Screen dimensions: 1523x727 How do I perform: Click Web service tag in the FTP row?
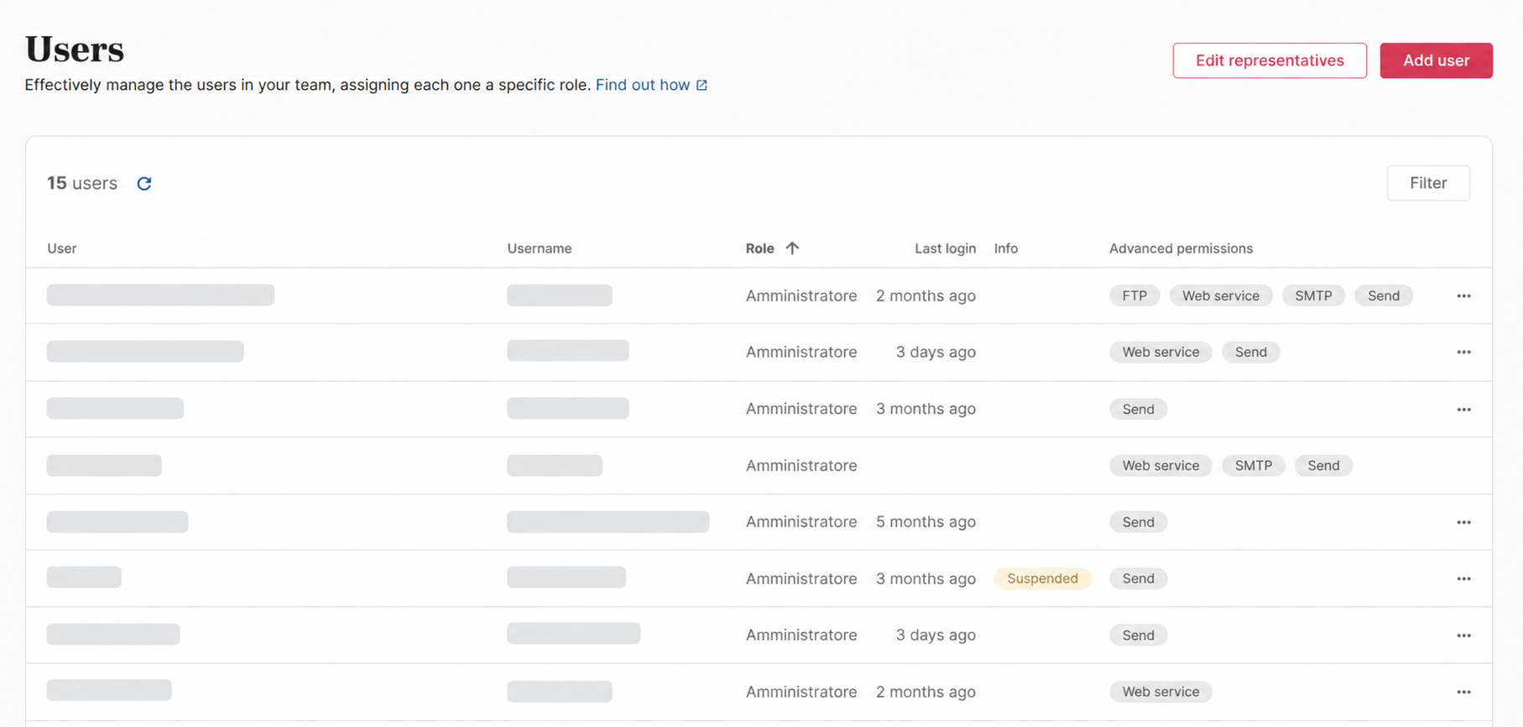[x=1221, y=296]
